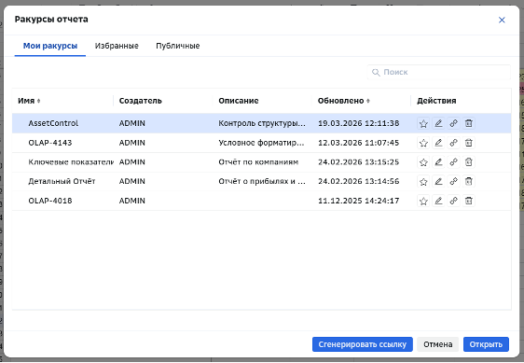Switch to the Публичные tab

178,46
